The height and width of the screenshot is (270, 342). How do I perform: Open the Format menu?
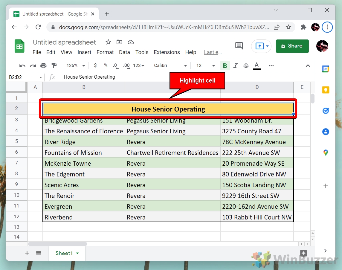[x=105, y=52]
